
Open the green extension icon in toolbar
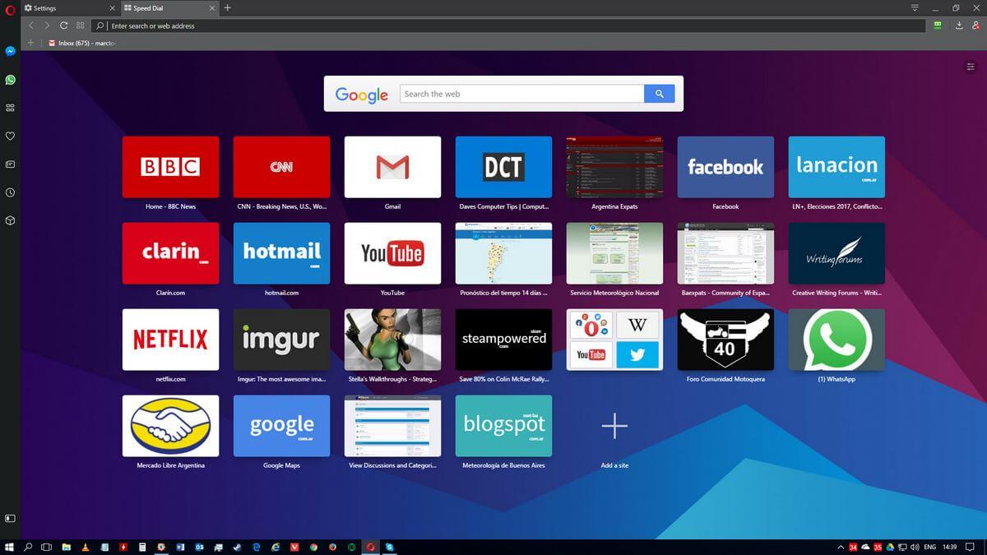[938, 25]
